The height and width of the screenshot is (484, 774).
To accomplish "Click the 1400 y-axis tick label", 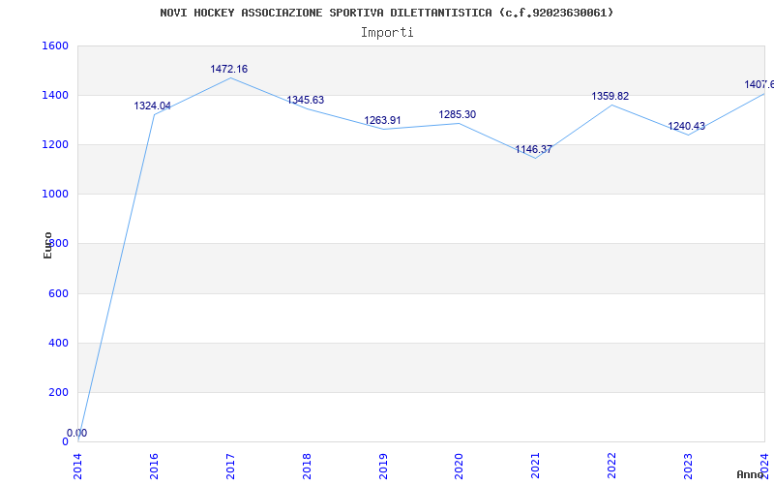I will click(55, 95).
